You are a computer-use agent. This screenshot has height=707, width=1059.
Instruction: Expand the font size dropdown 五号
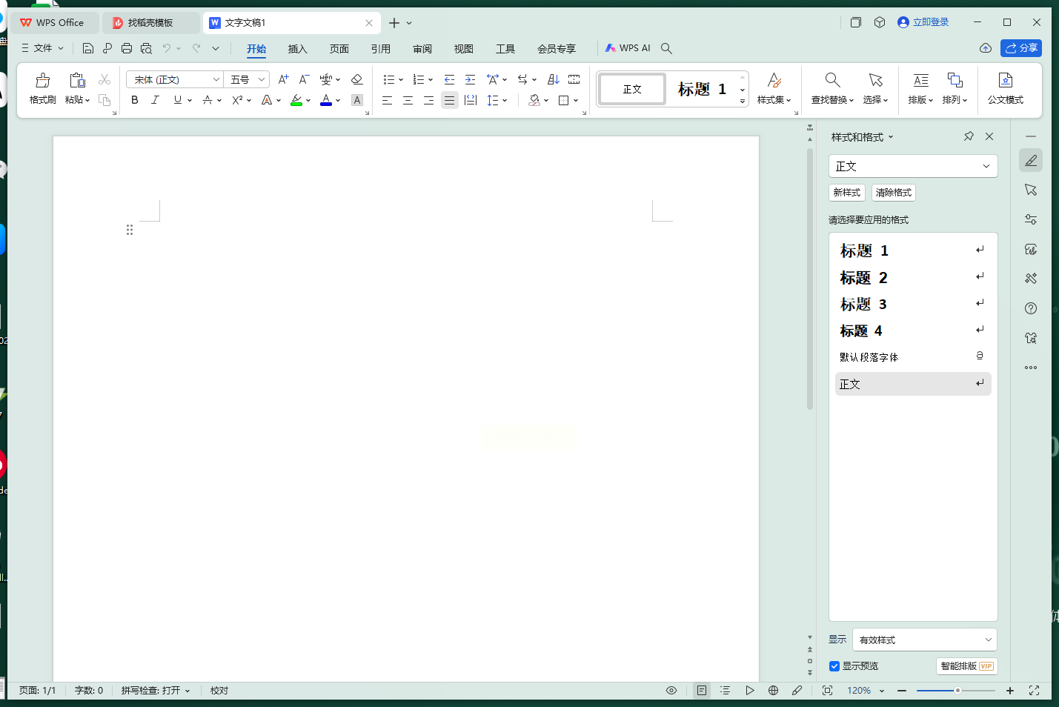click(261, 79)
